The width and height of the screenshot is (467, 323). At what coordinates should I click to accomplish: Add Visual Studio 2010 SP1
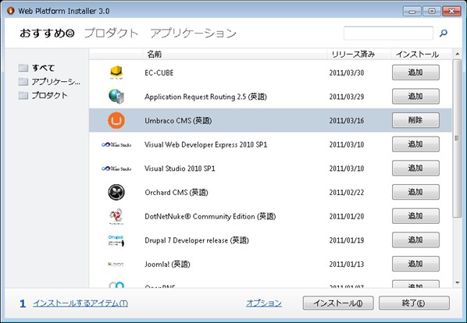click(415, 168)
